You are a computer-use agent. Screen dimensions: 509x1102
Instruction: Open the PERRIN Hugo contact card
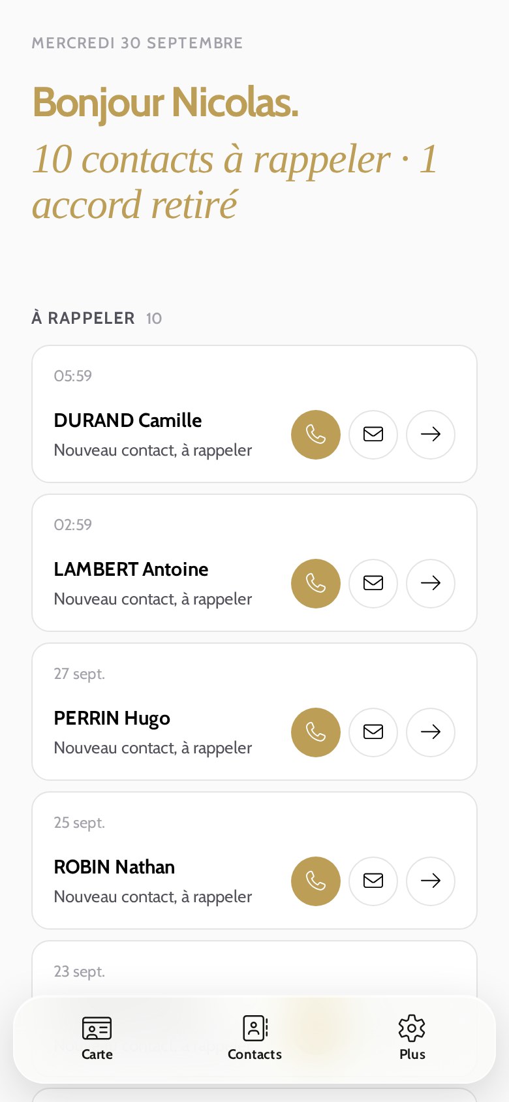coord(254,712)
